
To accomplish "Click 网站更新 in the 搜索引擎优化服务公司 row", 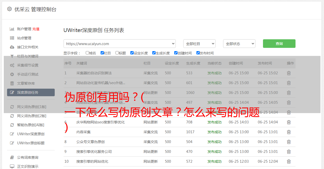I will (151, 152).
